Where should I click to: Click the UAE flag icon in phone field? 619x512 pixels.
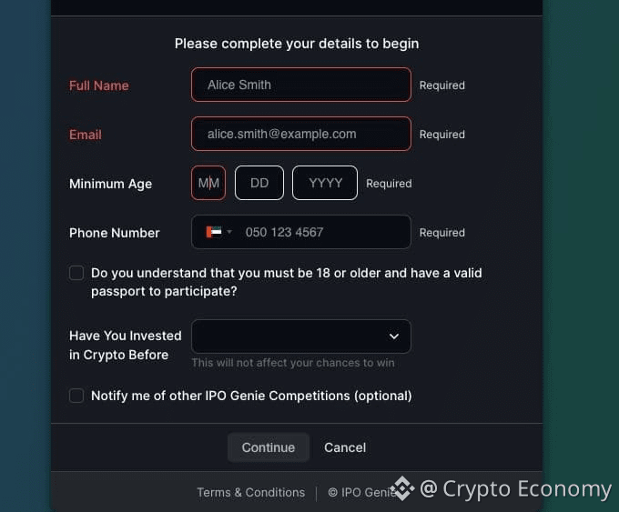pos(214,232)
